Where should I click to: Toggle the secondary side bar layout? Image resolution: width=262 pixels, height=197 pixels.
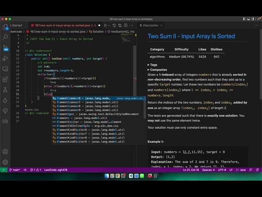pos(253,19)
